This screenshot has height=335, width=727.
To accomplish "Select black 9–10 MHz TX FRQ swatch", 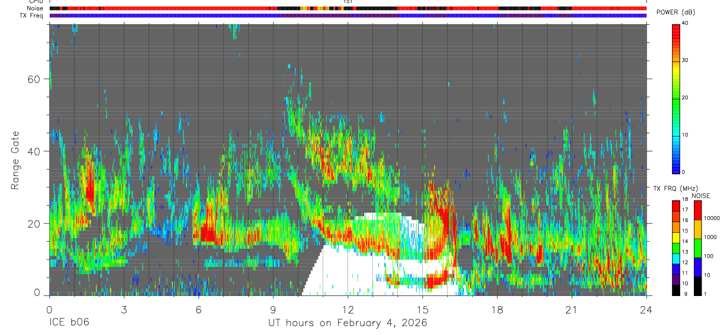I will [676, 290].
